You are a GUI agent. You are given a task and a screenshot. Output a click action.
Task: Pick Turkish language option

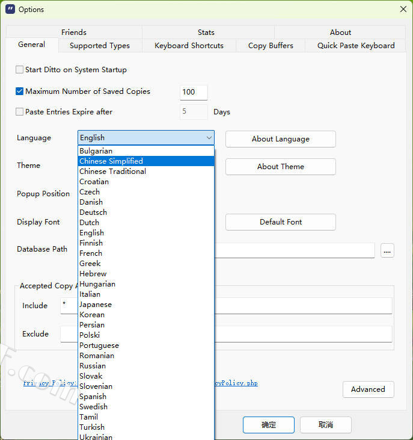(x=146, y=427)
